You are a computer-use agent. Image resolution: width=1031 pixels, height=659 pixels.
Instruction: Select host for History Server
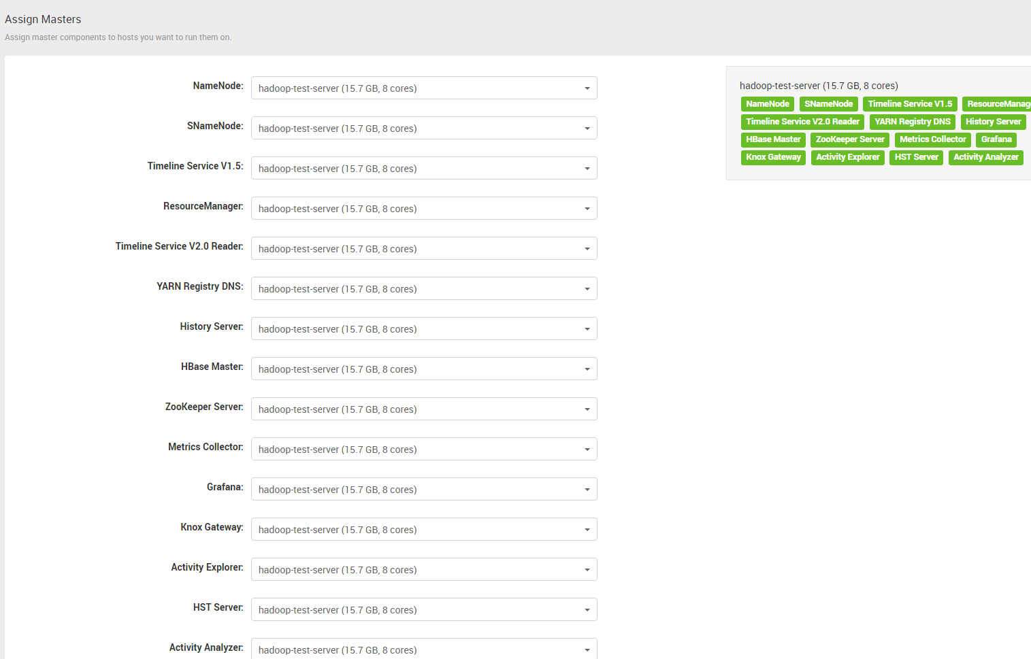coord(423,329)
